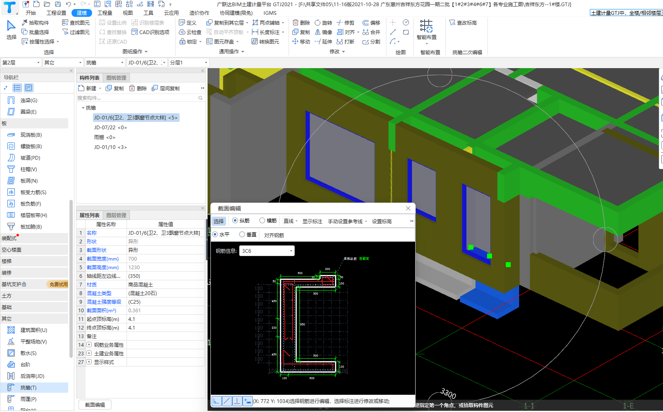Viewport: 663px width, 412px height.
Task: Select 现浇板(B) in navigation sidebar
Action: coord(34,135)
